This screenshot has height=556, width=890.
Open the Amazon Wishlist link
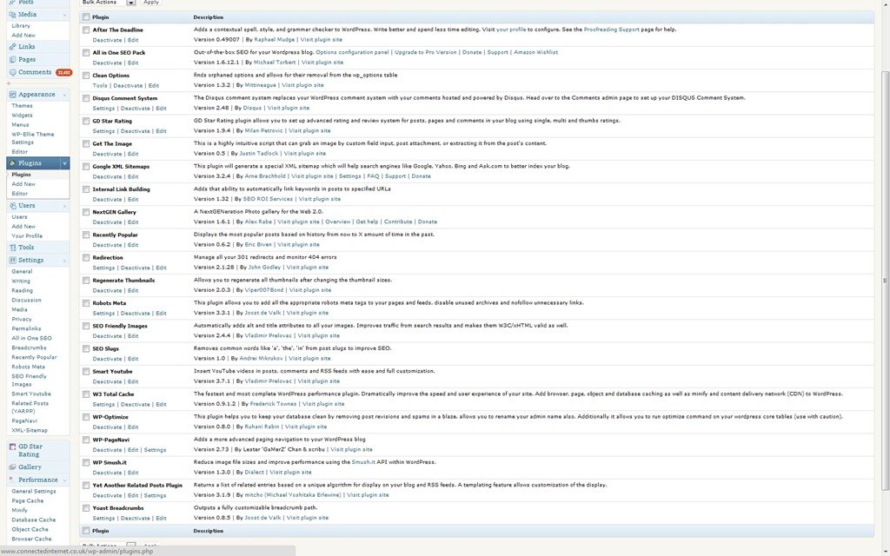coord(535,52)
